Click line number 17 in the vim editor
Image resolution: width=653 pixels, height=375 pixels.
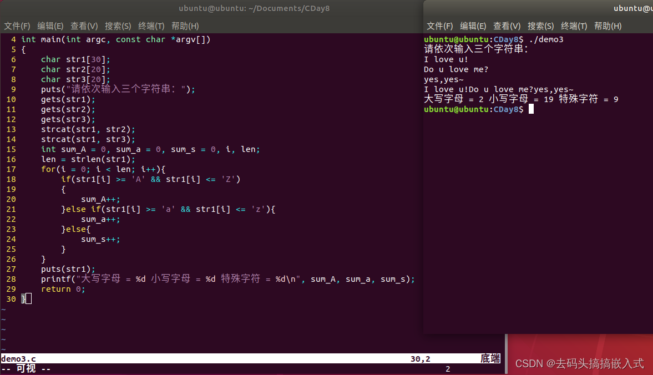pyautogui.click(x=13, y=169)
